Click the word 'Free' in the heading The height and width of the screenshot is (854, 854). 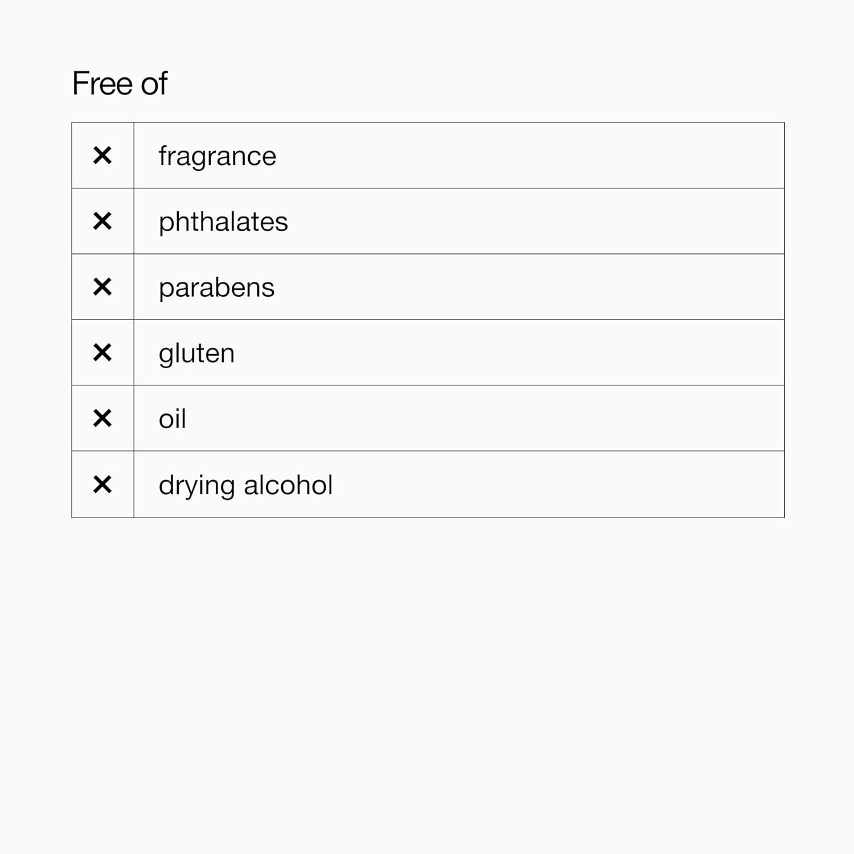click(102, 84)
